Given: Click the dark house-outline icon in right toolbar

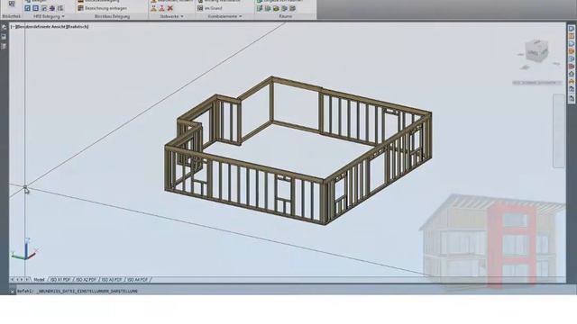Looking at the screenshot, I should (572, 74).
